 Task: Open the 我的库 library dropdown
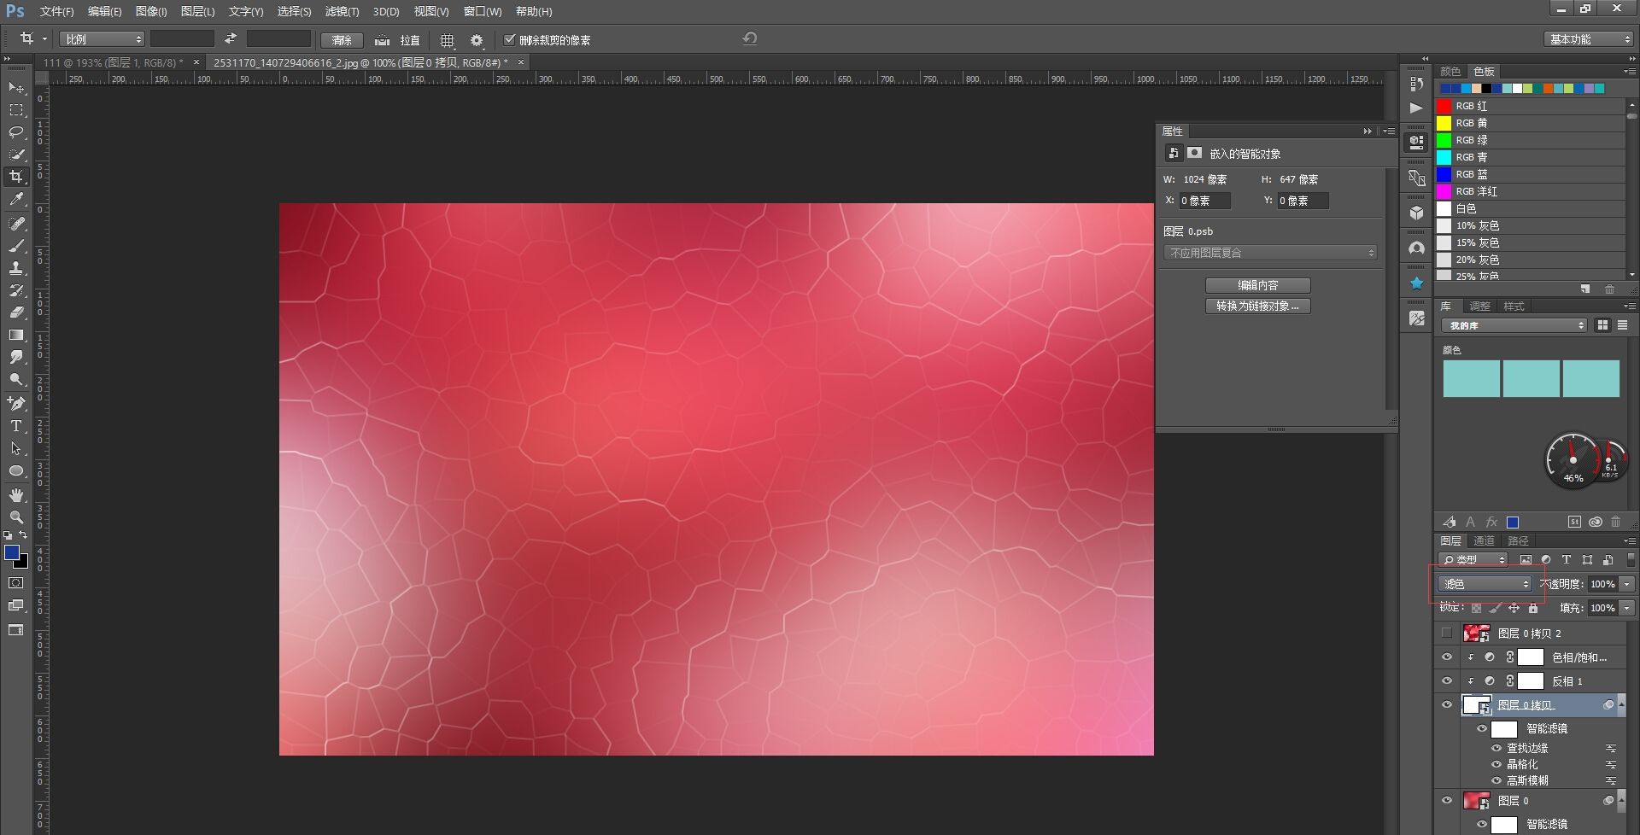coord(1514,325)
